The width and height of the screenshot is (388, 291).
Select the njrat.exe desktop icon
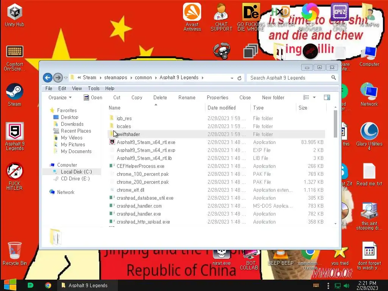click(221, 257)
